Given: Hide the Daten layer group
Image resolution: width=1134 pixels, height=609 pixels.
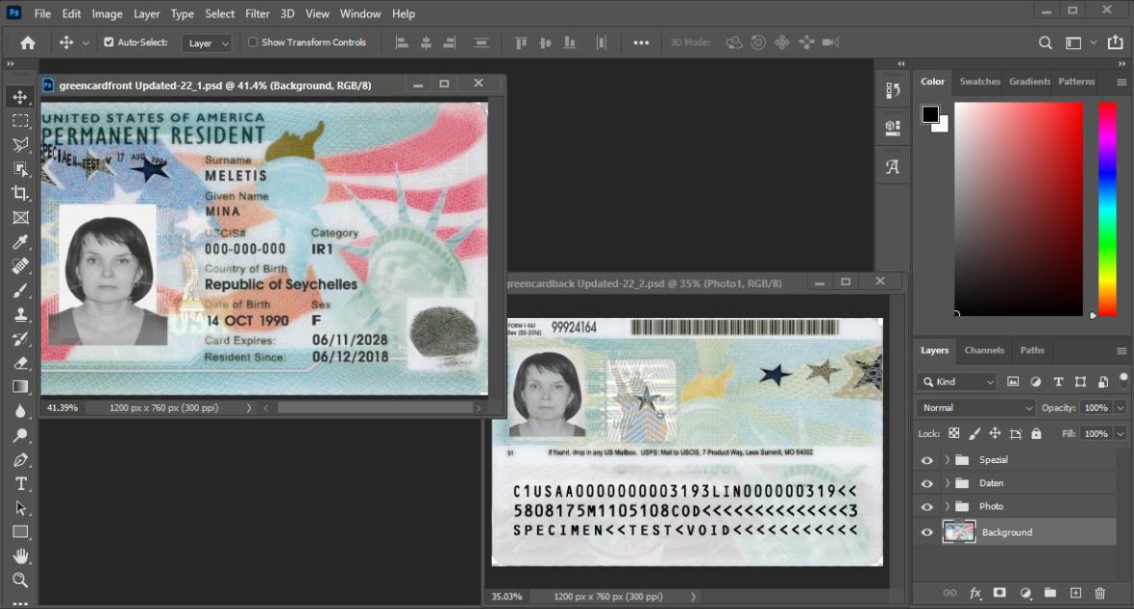Looking at the screenshot, I should 926,483.
